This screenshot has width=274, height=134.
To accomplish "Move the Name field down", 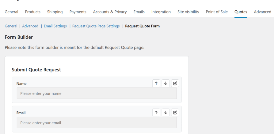I will (x=166, y=83).
